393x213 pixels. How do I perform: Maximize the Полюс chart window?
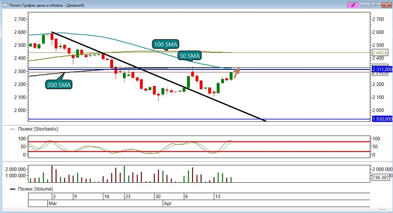pos(376,5)
